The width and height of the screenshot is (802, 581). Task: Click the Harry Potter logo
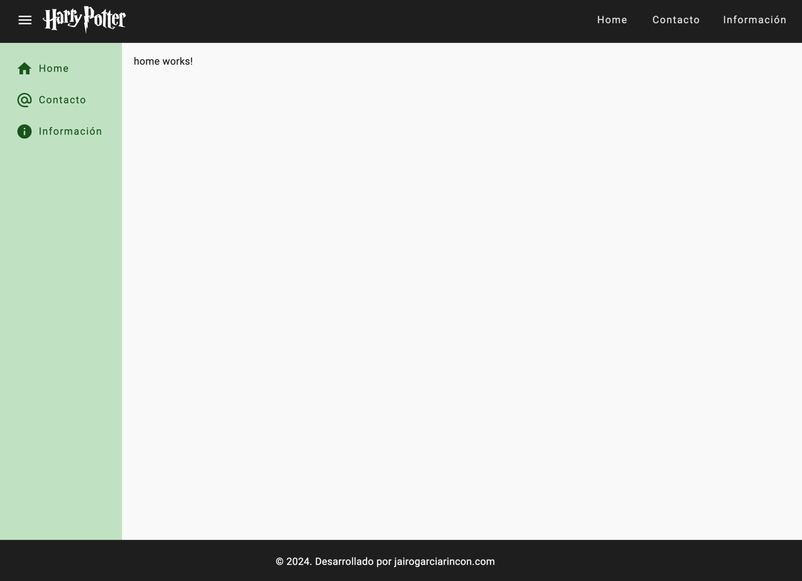(x=84, y=19)
